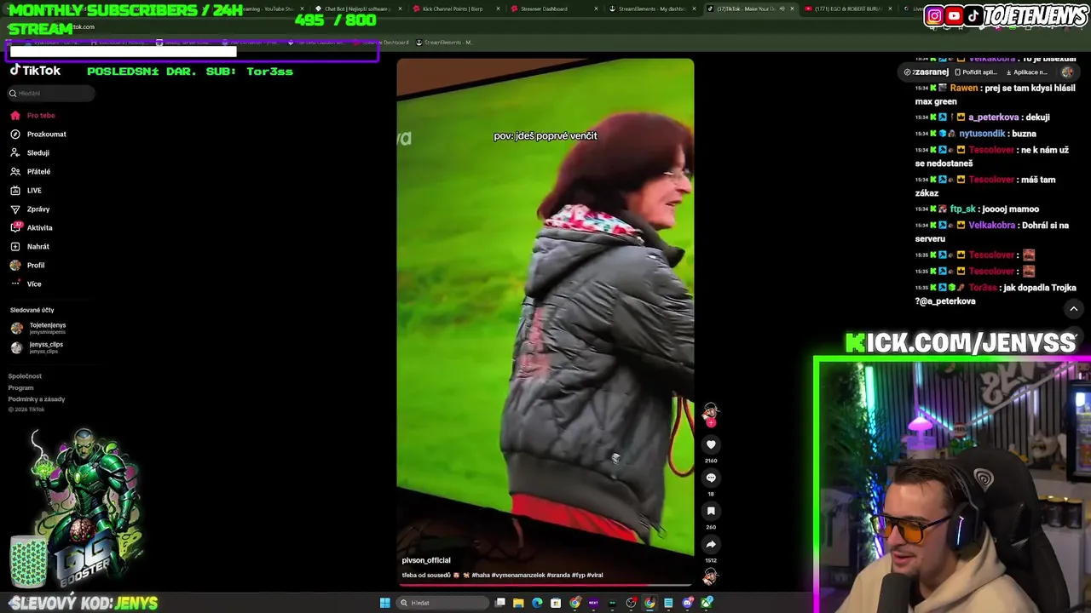
Task: Open Task View in the taskbar
Action: click(x=500, y=603)
